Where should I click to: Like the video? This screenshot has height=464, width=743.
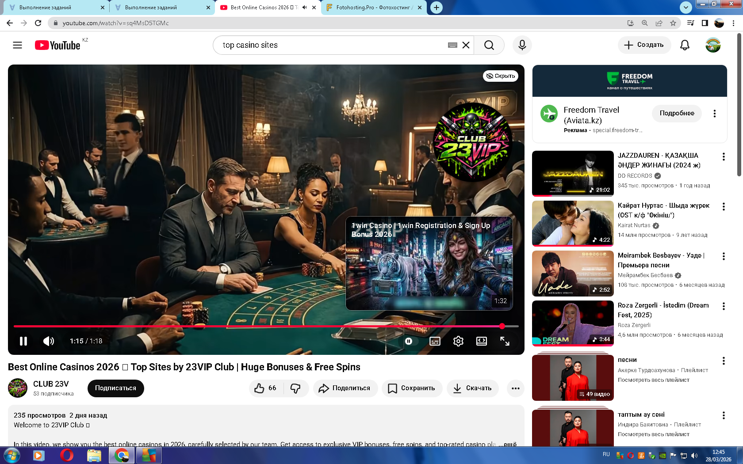pos(265,388)
